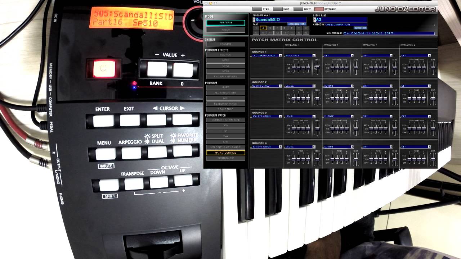Open Source 1 dropdown CC01:MODULATION
The image size is (461, 259).
coord(267,55)
